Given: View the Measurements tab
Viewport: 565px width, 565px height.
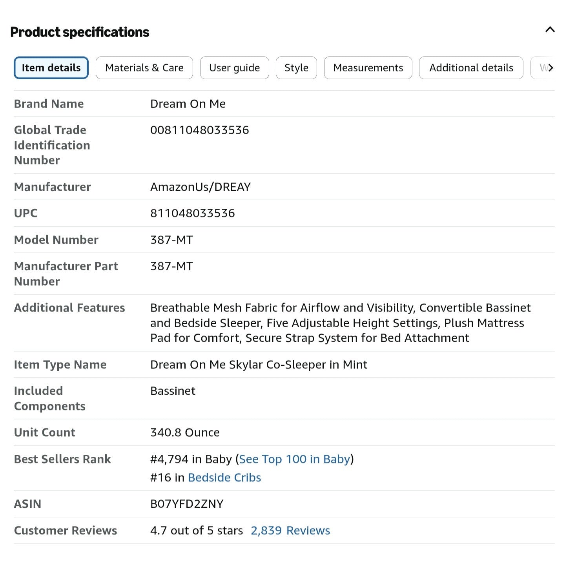Looking at the screenshot, I should tap(368, 68).
